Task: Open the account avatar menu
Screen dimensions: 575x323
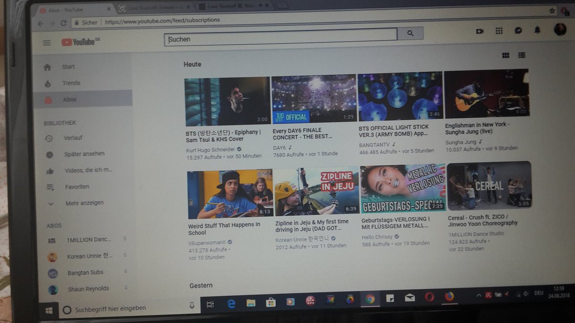Action: [x=560, y=29]
